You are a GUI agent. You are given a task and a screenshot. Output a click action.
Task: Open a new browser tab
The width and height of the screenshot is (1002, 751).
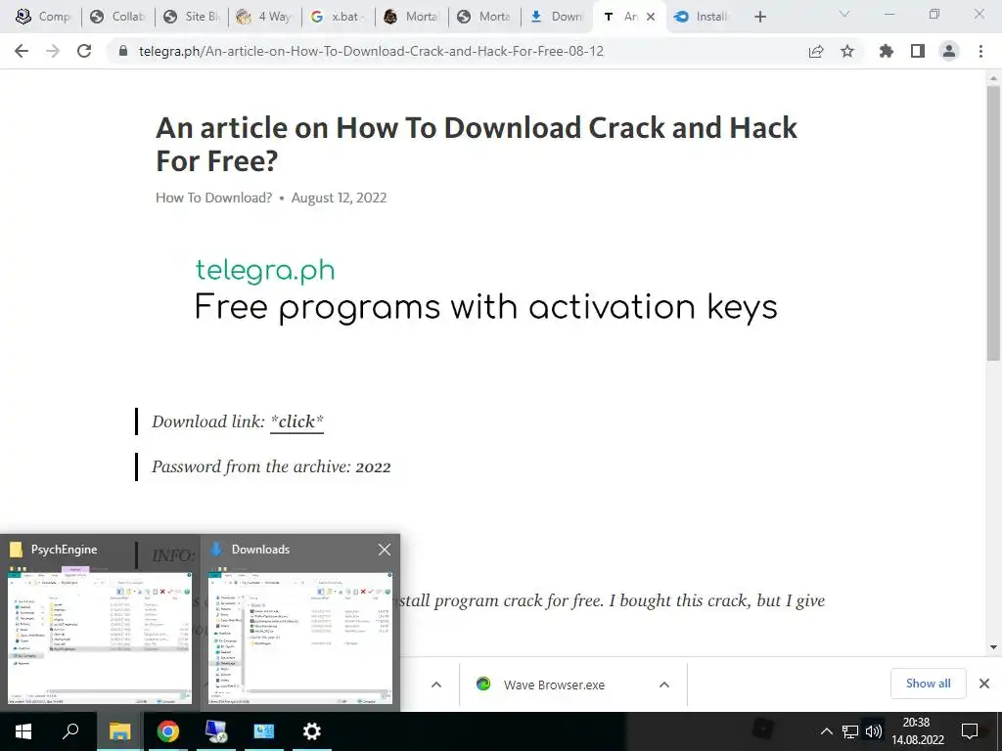[759, 17]
